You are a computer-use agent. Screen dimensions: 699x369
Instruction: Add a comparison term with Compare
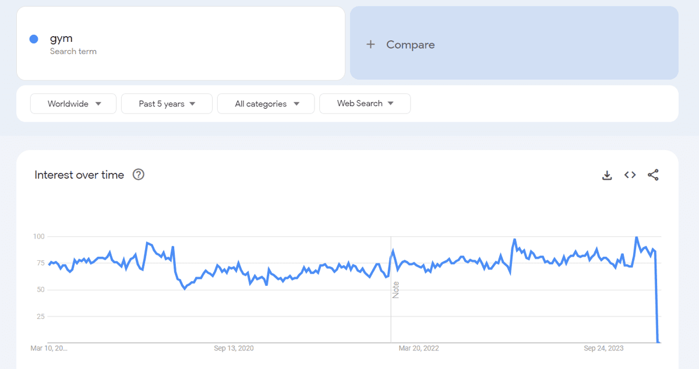(514, 43)
